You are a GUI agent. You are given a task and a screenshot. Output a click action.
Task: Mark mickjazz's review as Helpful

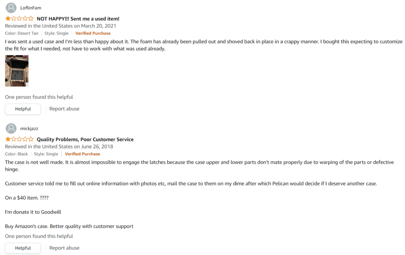click(23, 248)
